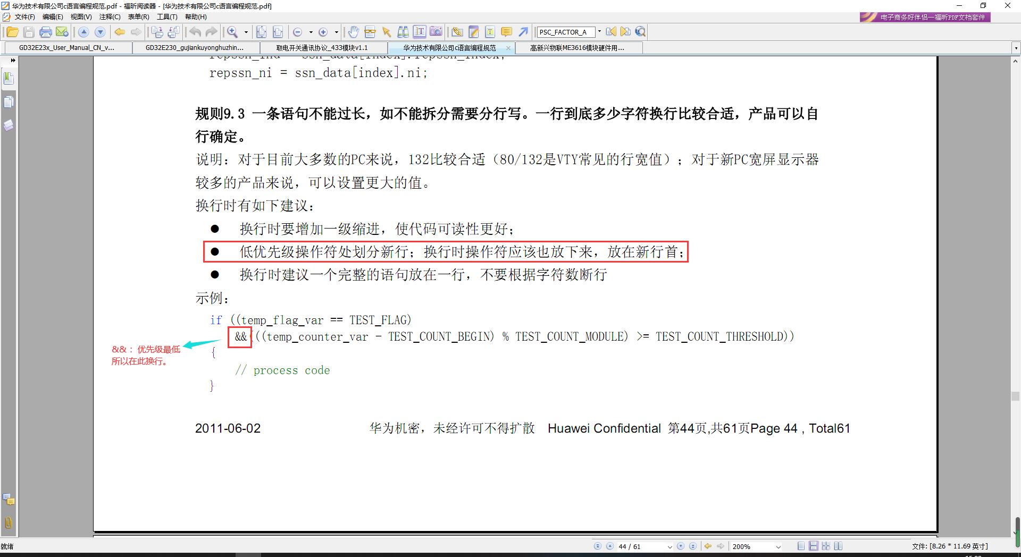Viewport: 1021px width, 557px height.
Task: Open the 文件(F) menu
Action: 24,17
